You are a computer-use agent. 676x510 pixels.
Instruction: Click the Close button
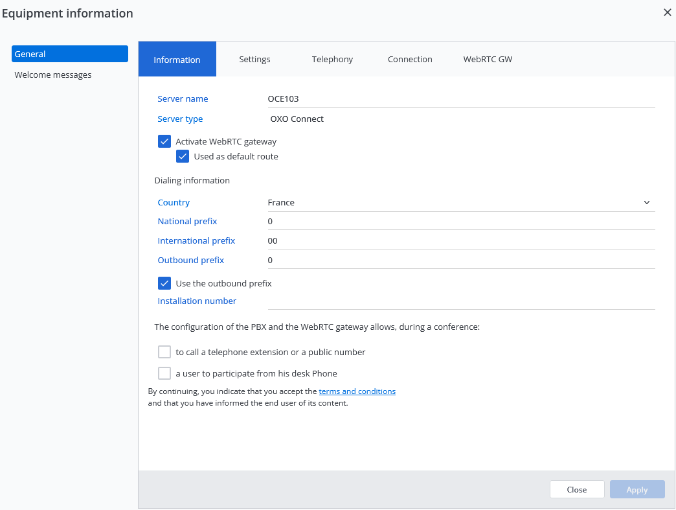[576, 489]
